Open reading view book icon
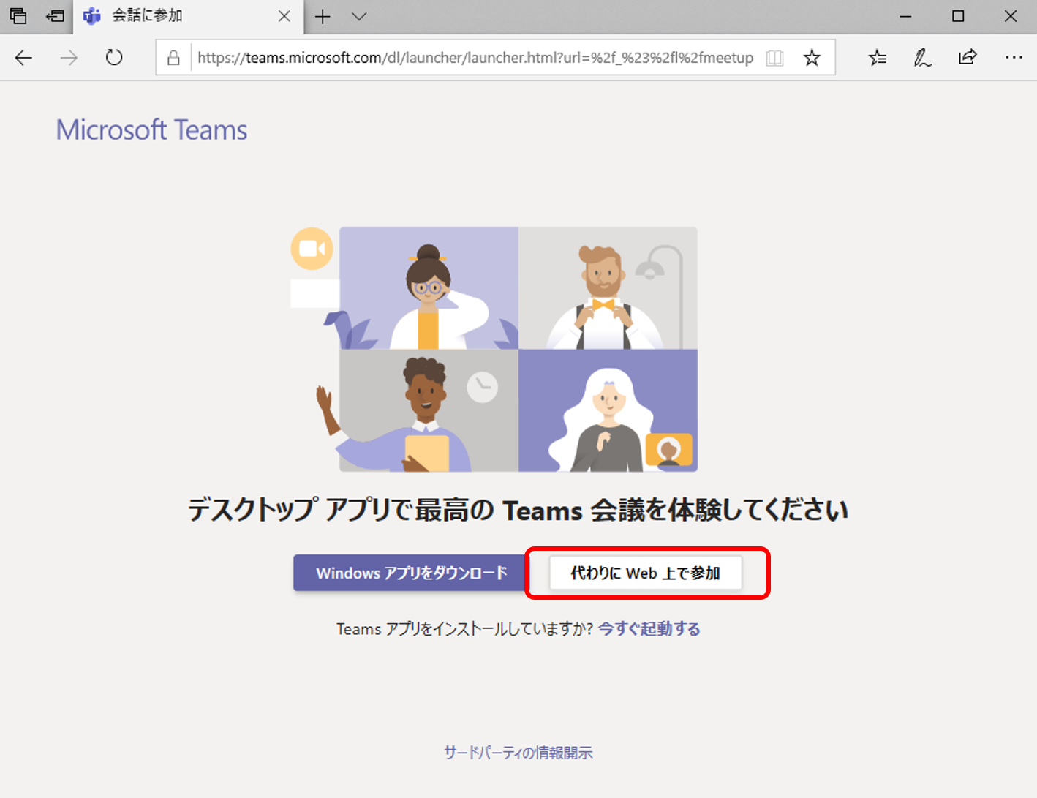Screen dimensions: 1037x798 775,58
